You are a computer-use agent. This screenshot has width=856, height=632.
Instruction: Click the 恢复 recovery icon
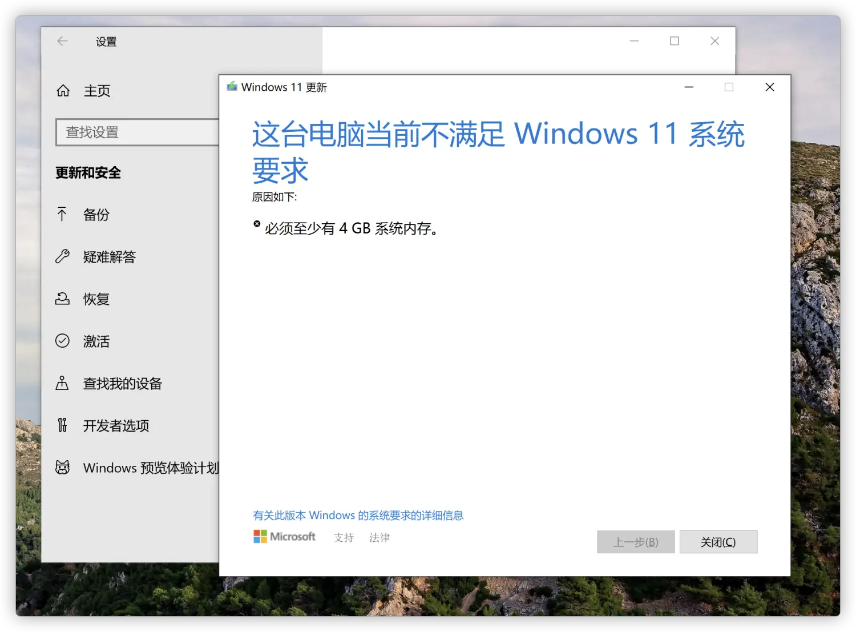point(62,299)
